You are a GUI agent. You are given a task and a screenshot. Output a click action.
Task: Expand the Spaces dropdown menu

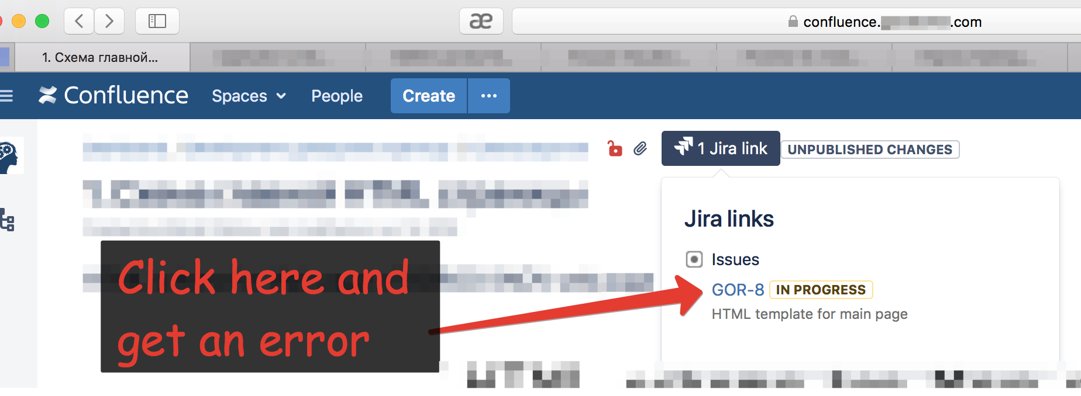(x=249, y=96)
